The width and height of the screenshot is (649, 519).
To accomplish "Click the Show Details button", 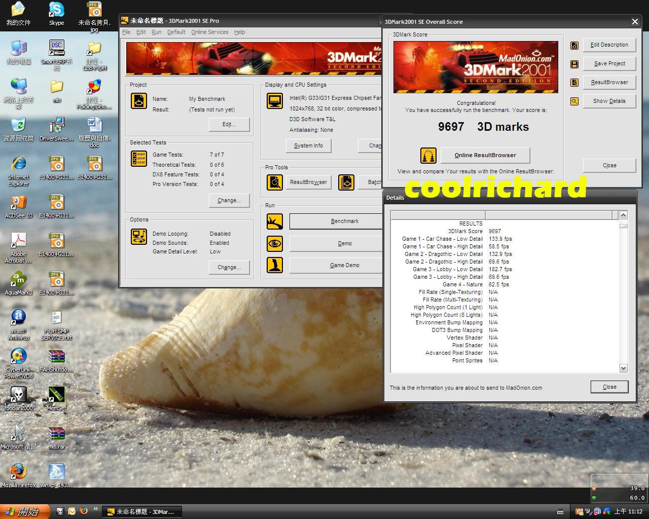I will (x=609, y=101).
